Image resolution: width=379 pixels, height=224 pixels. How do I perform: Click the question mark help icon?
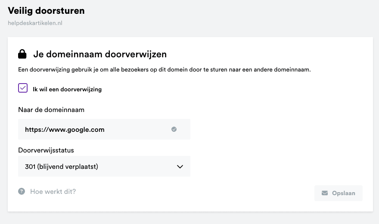(x=22, y=191)
